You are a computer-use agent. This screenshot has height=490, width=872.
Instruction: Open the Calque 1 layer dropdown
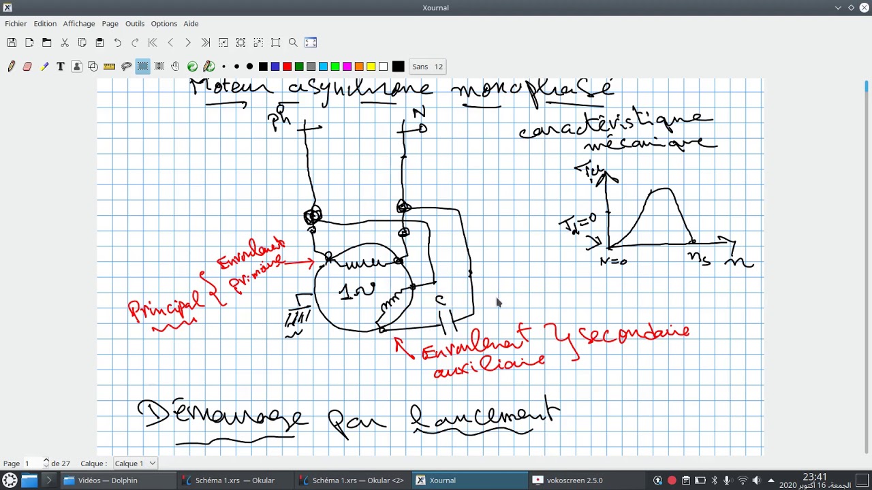135,463
